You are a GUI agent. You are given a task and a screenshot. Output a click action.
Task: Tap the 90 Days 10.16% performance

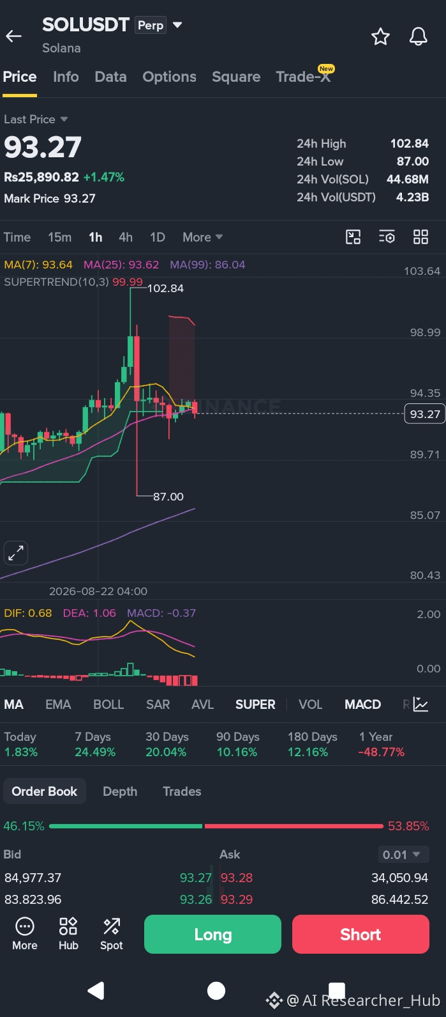237,745
